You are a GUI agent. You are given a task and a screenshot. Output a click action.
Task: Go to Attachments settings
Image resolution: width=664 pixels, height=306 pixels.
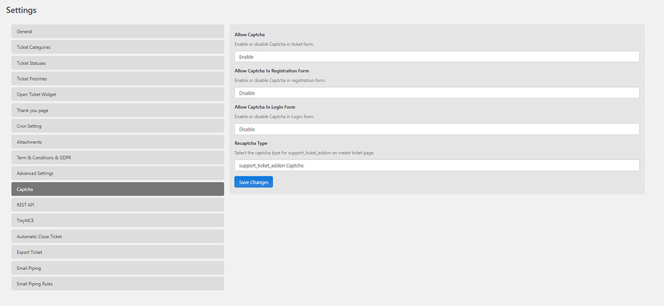point(117,142)
